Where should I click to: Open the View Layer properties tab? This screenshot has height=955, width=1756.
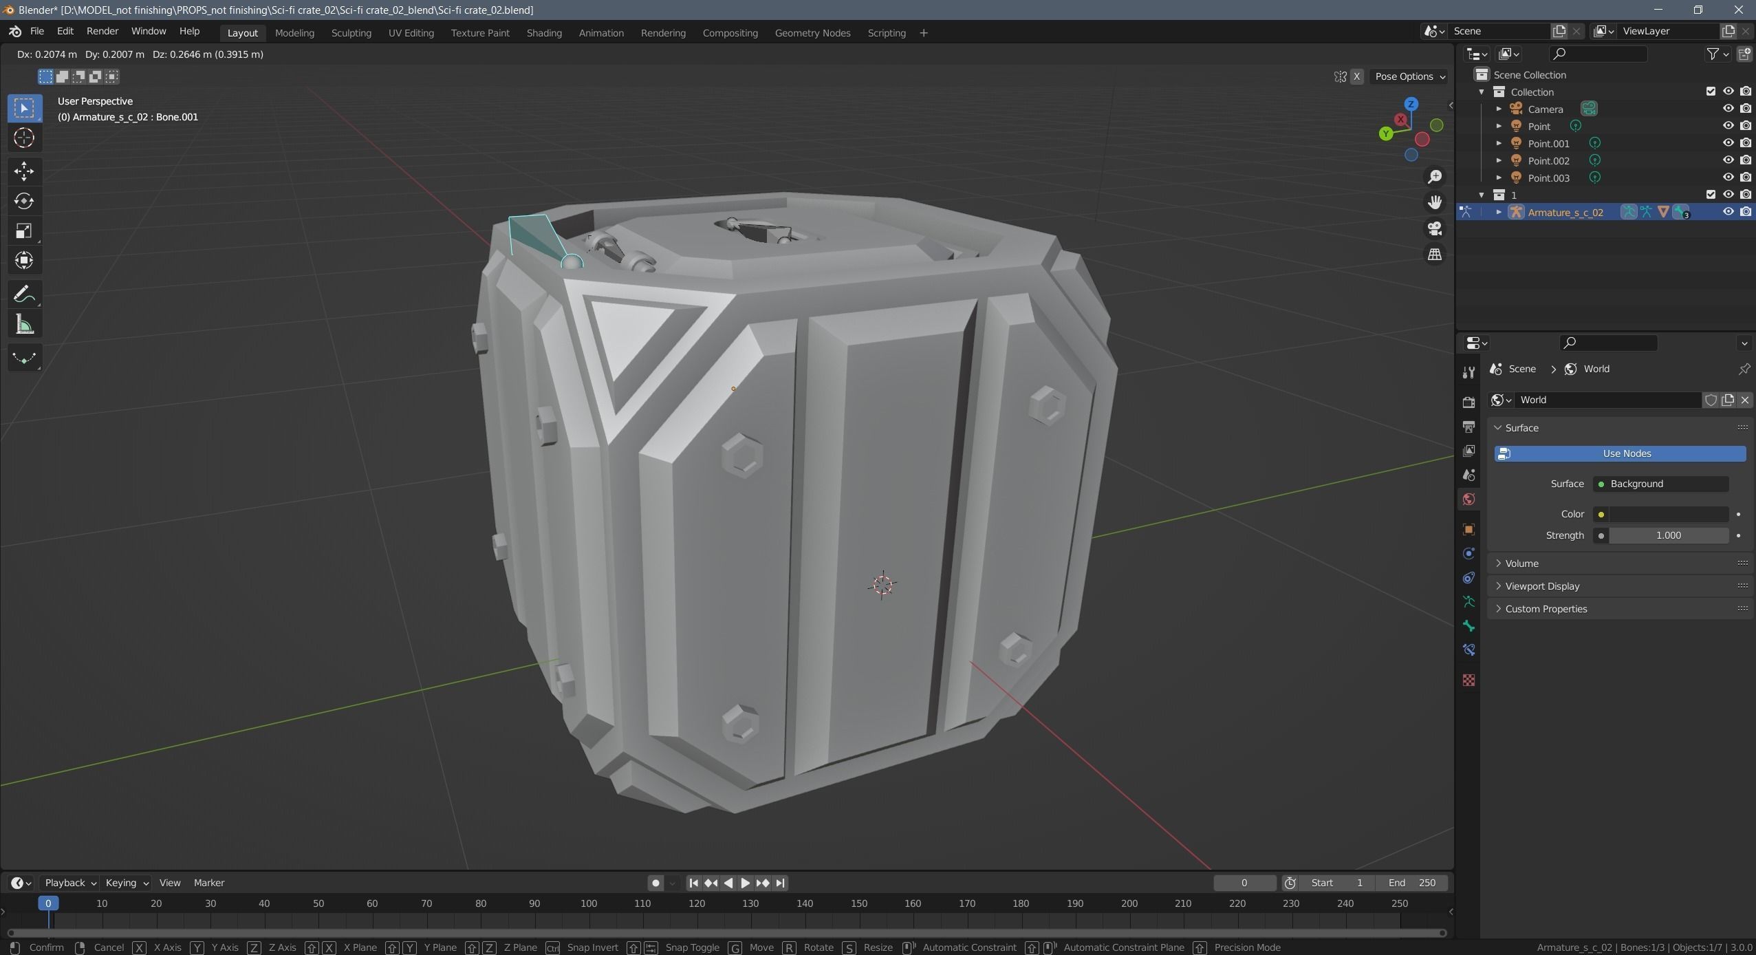[x=1468, y=451]
